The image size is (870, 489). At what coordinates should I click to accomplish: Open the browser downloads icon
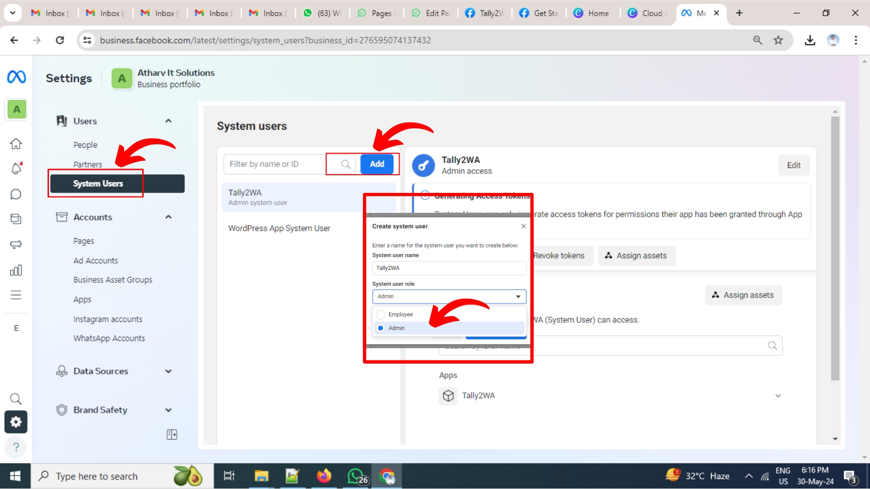coord(810,40)
